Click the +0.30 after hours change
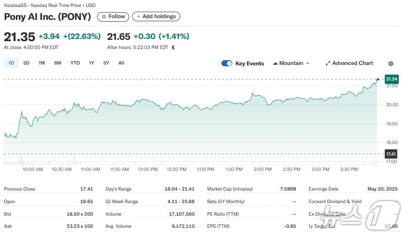Screen dimensions: 406x236 (x=144, y=36)
